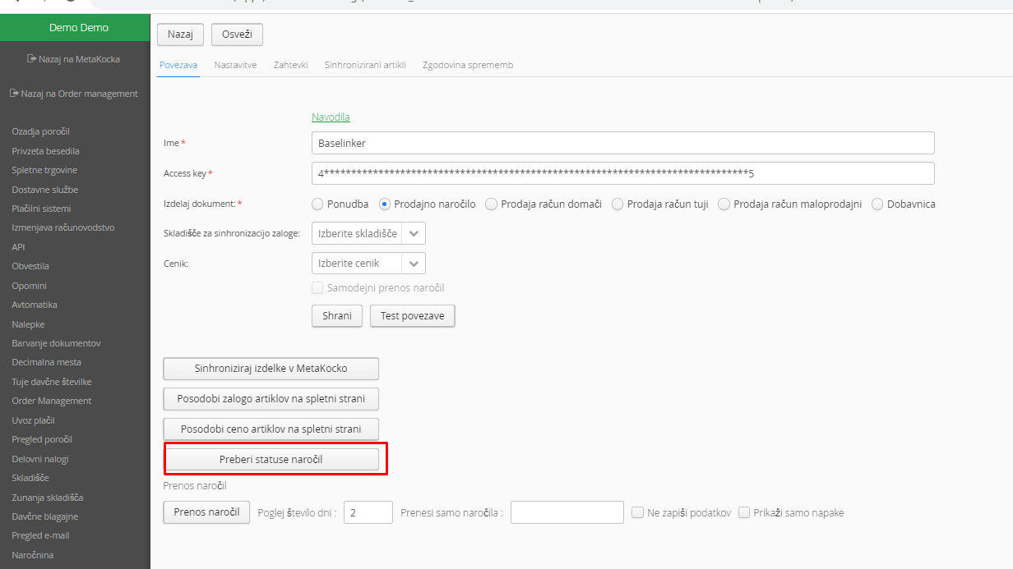Image resolution: width=1013 pixels, height=569 pixels.
Task: Open Opomini in sidebar
Action: (29, 286)
